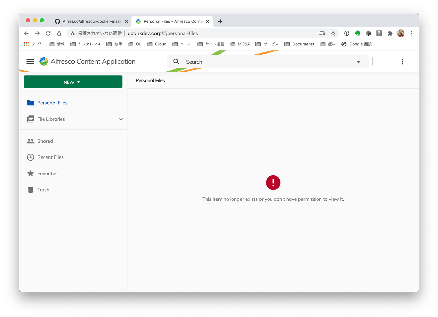Open Personal Files in sidebar
This screenshot has height=317, width=438.
coord(53,103)
